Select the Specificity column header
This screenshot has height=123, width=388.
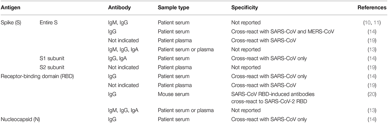coord(244,7)
